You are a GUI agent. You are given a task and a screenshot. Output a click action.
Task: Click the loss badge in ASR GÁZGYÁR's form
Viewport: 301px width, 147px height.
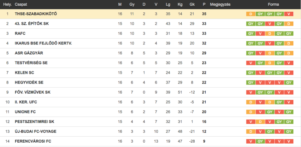(x=260, y=53)
